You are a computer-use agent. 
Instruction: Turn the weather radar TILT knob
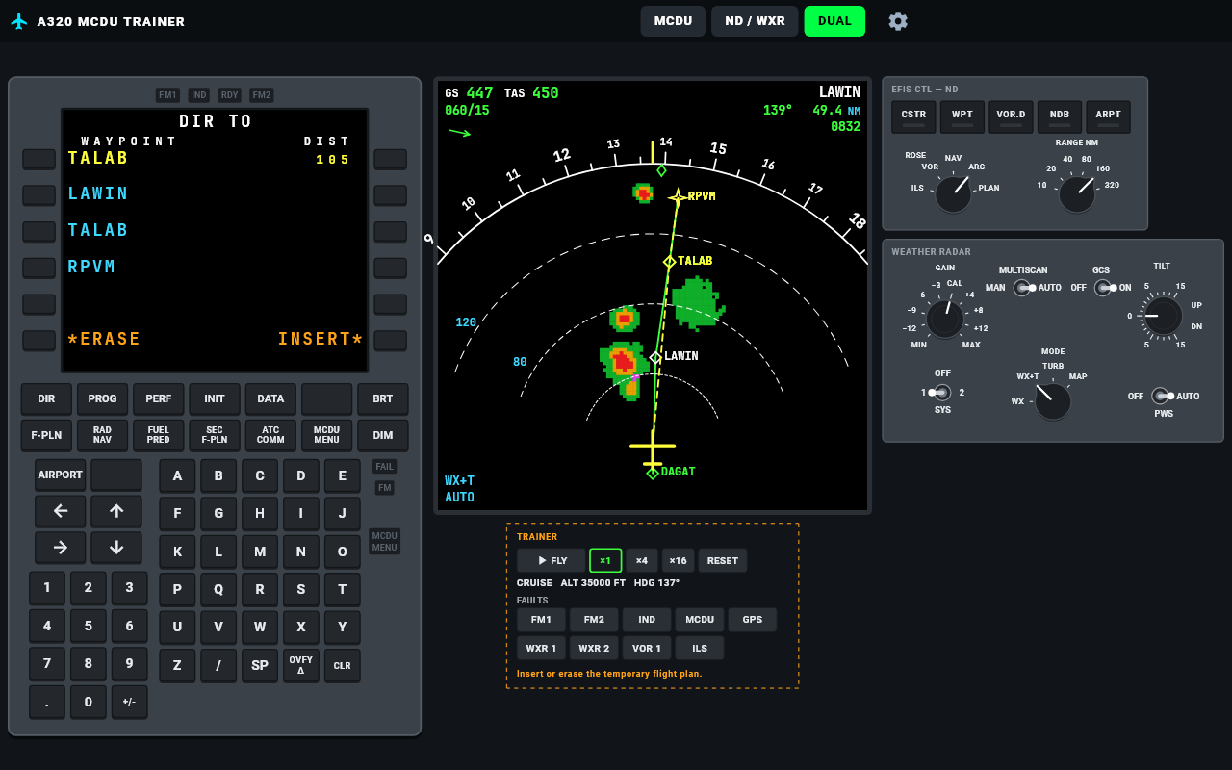[1163, 316]
